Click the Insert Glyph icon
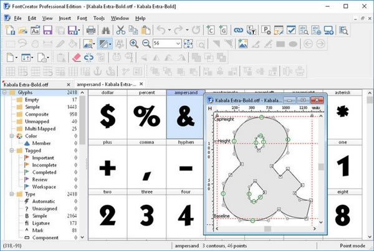Viewport: 374px width, 251px height. click(223, 31)
